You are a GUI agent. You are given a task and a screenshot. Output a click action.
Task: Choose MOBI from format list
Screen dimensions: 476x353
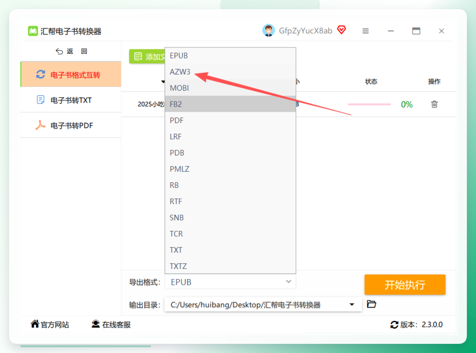coord(230,88)
